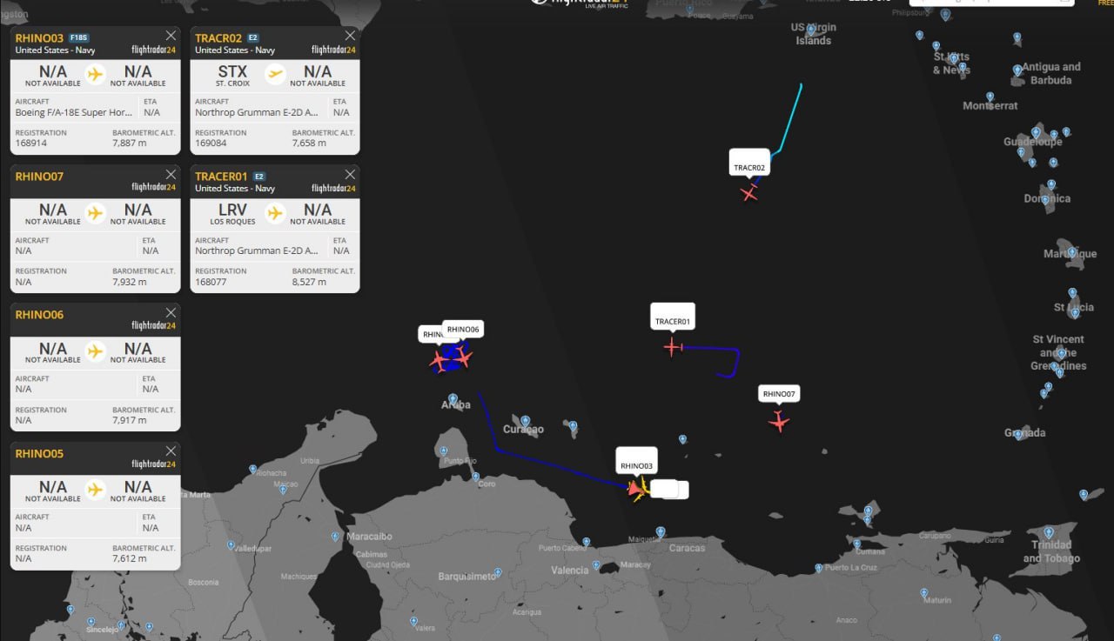This screenshot has width=1114, height=641.
Task: Click the Cumana airport pin
Action: coord(858,544)
